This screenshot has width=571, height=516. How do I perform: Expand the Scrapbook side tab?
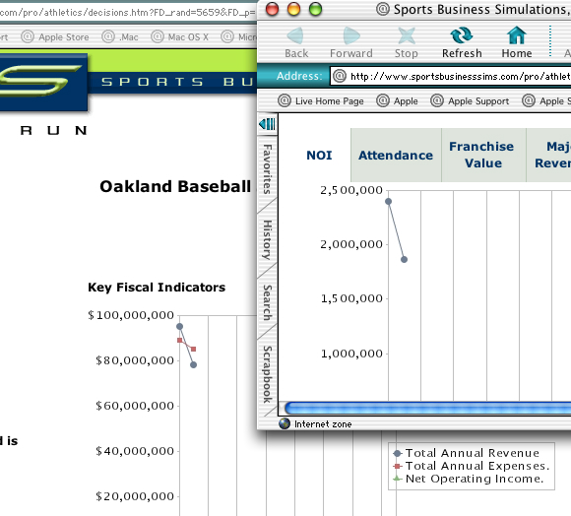coord(268,375)
